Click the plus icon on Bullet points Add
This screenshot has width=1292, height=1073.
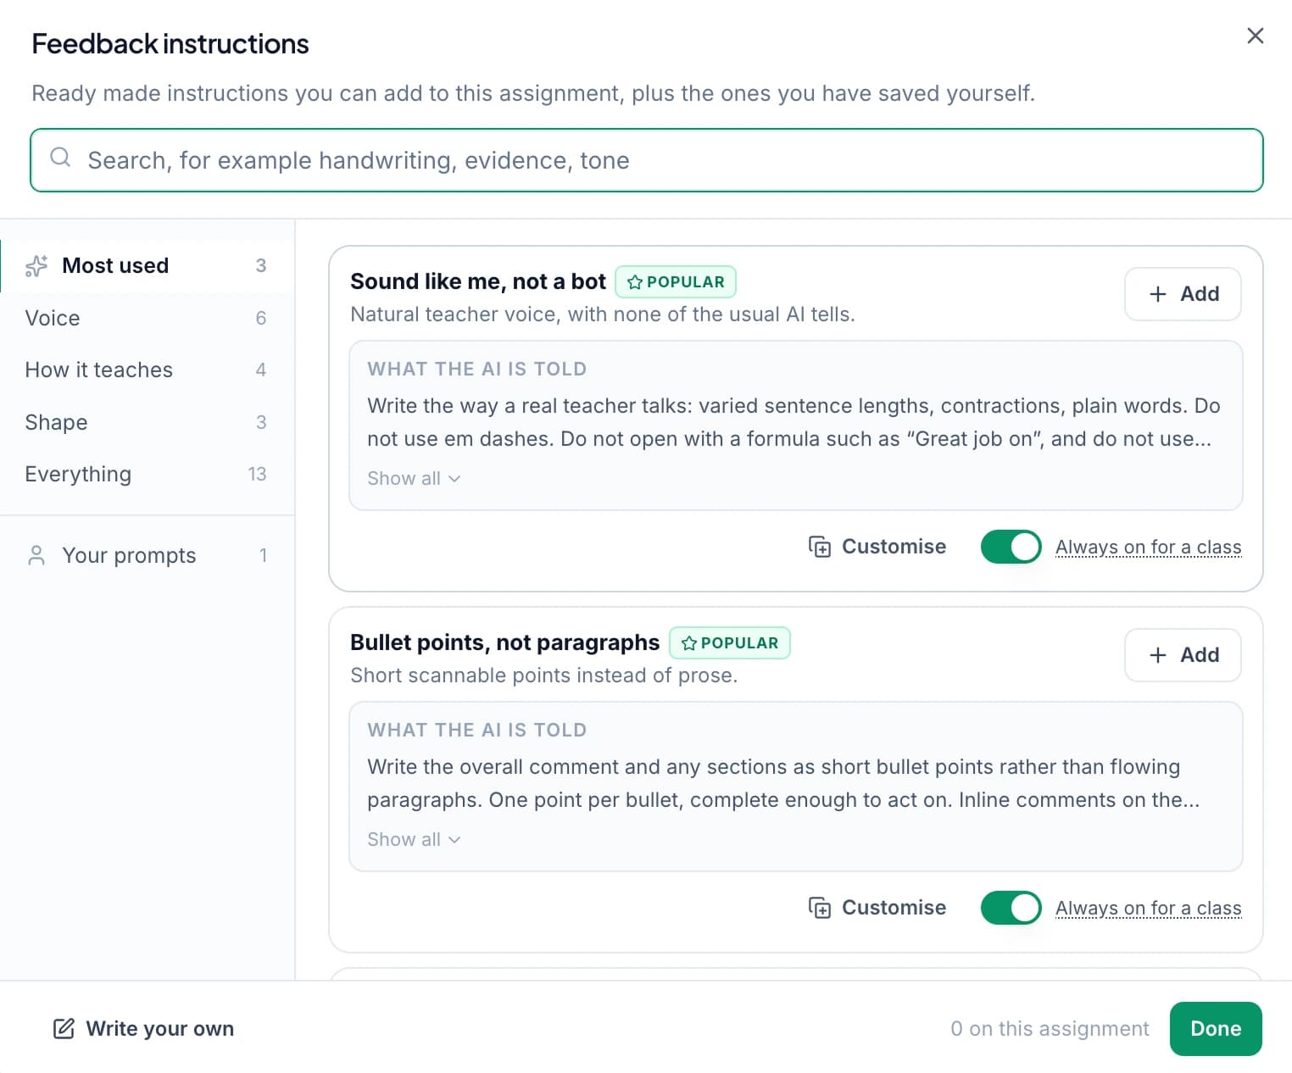tap(1158, 655)
